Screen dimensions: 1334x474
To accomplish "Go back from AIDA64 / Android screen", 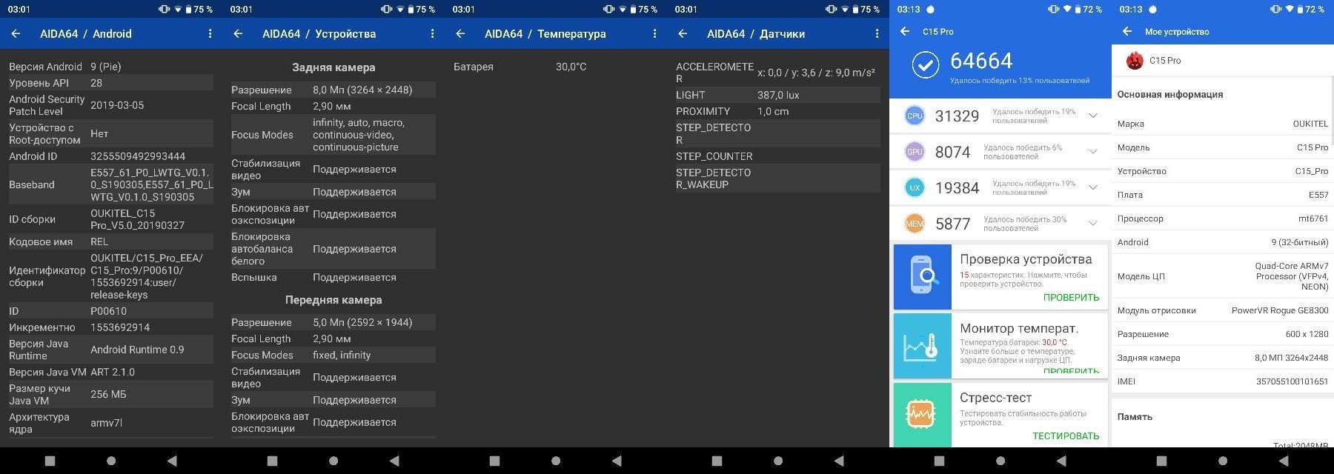I will pyautogui.click(x=16, y=33).
